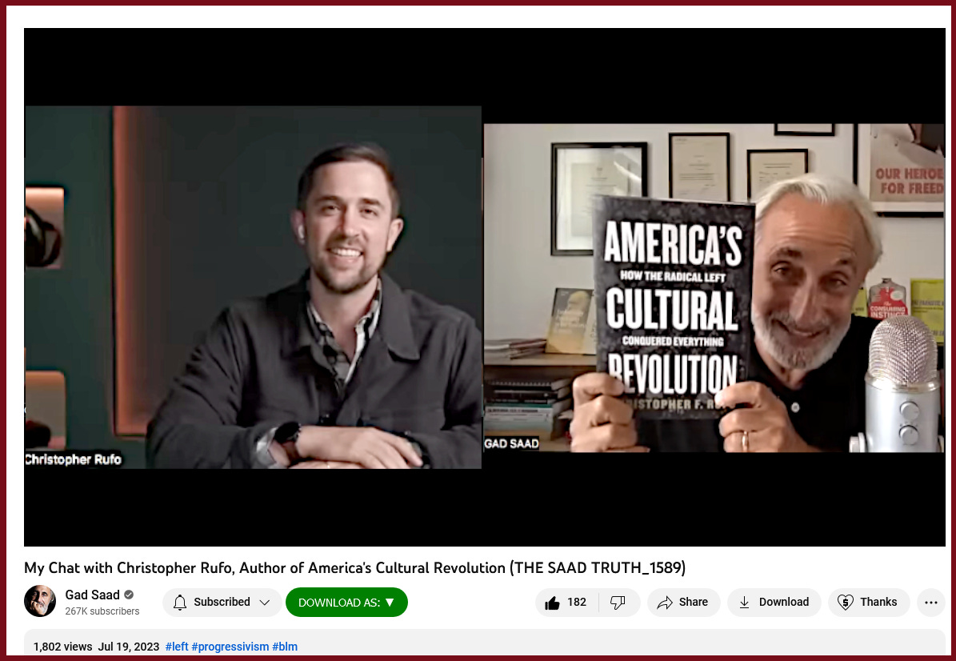Click the 267K subscribers text
Viewport: 956px width, 661px height.
pos(102,611)
